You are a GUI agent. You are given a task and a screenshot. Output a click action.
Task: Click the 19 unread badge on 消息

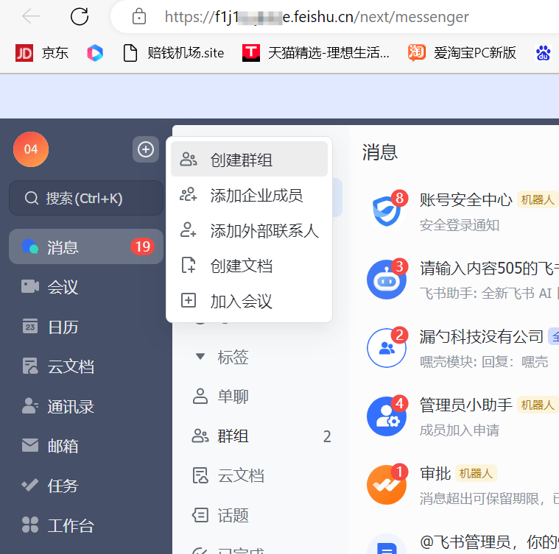143,246
